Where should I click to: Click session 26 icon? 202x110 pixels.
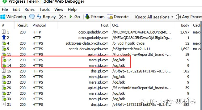pyautogui.click(x=4, y=88)
